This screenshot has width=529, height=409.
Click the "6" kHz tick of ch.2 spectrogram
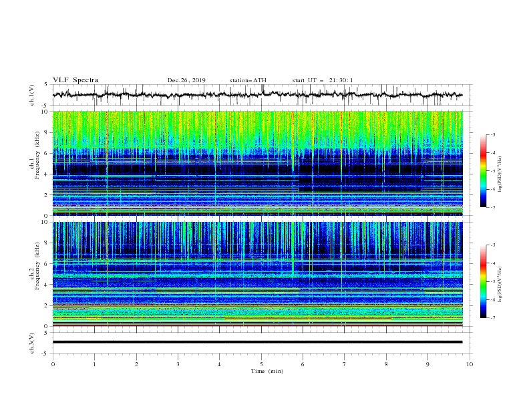tap(47, 264)
